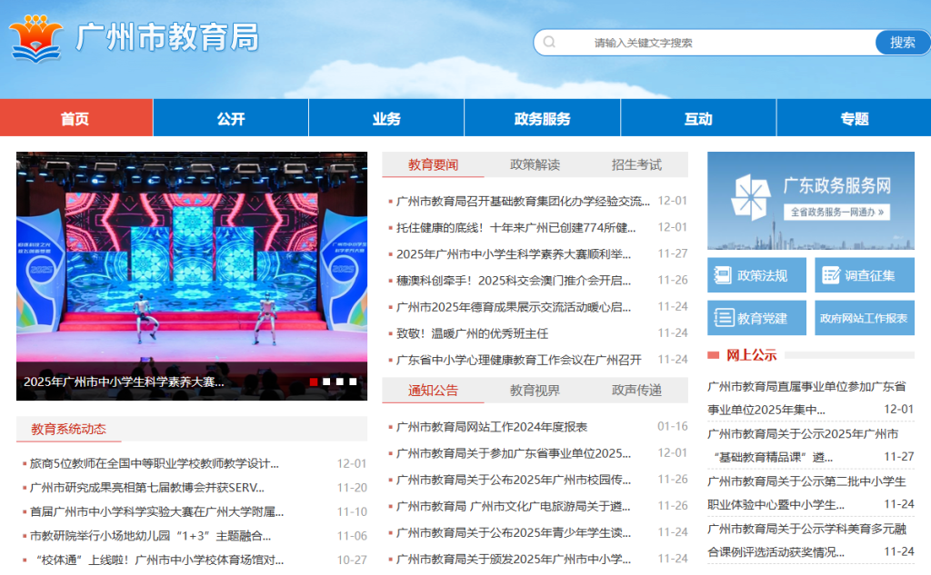Open 政策法规 via its book icon
The image size is (931, 575).
tap(723, 274)
